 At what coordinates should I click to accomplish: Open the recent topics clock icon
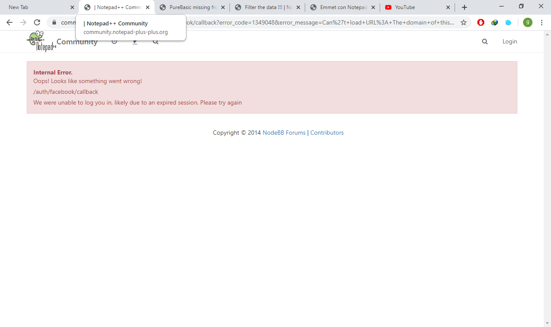click(114, 41)
